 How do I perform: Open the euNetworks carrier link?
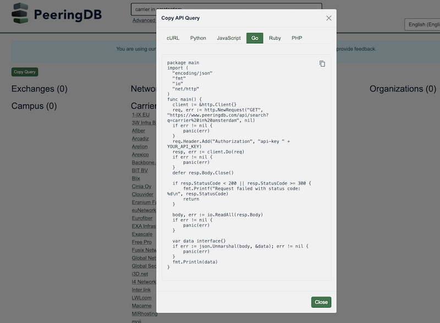(144, 210)
